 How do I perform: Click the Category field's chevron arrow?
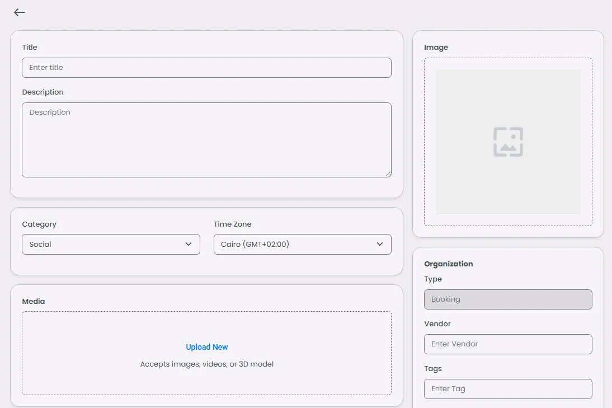click(x=189, y=244)
